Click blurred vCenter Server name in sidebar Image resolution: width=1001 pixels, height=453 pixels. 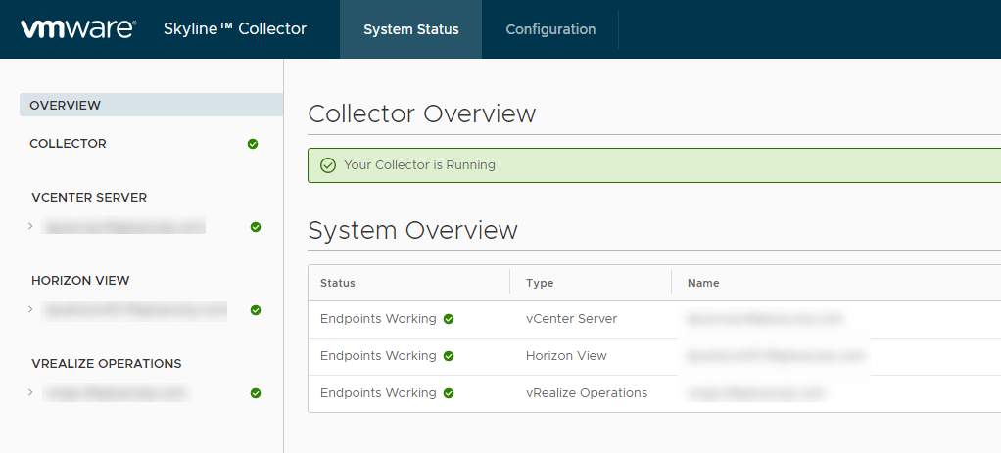(123, 226)
